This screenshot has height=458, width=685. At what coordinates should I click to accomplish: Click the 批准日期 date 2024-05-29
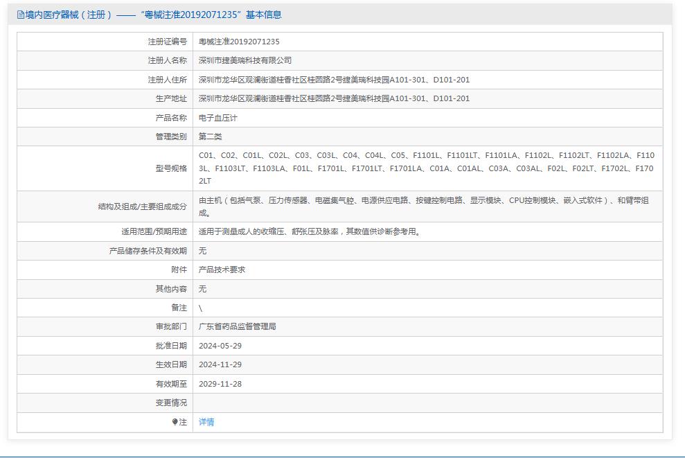pyautogui.click(x=222, y=345)
